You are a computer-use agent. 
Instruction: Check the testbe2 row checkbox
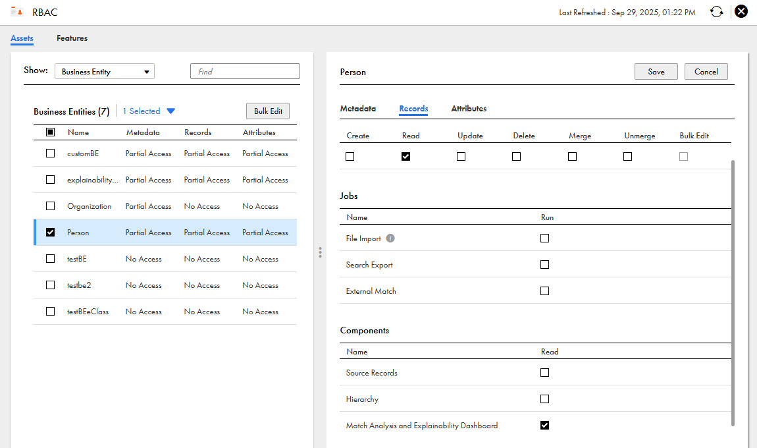(50, 285)
